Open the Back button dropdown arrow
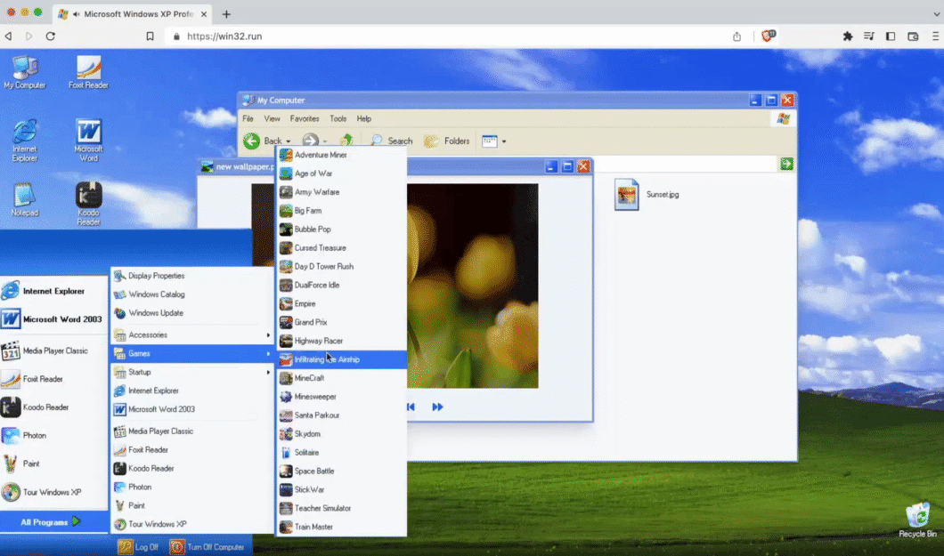The width and height of the screenshot is (944, 556). click(289, 141)
